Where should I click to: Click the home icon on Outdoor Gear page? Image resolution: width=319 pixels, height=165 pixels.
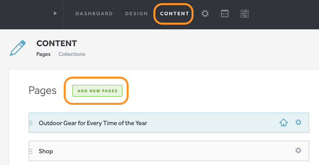[x=283, y=123]
